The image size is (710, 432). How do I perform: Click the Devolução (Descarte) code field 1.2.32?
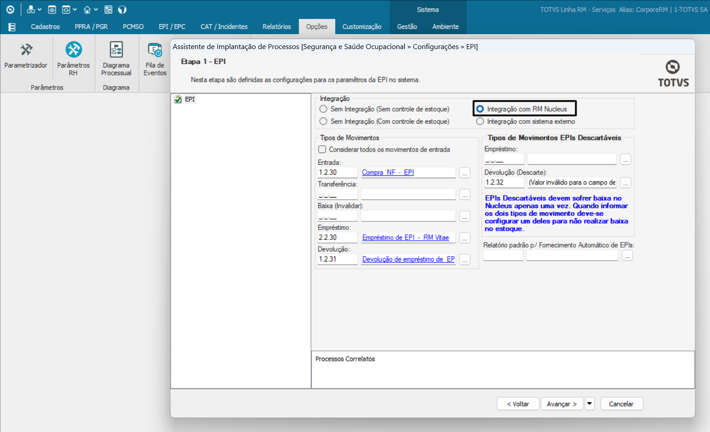504,182
